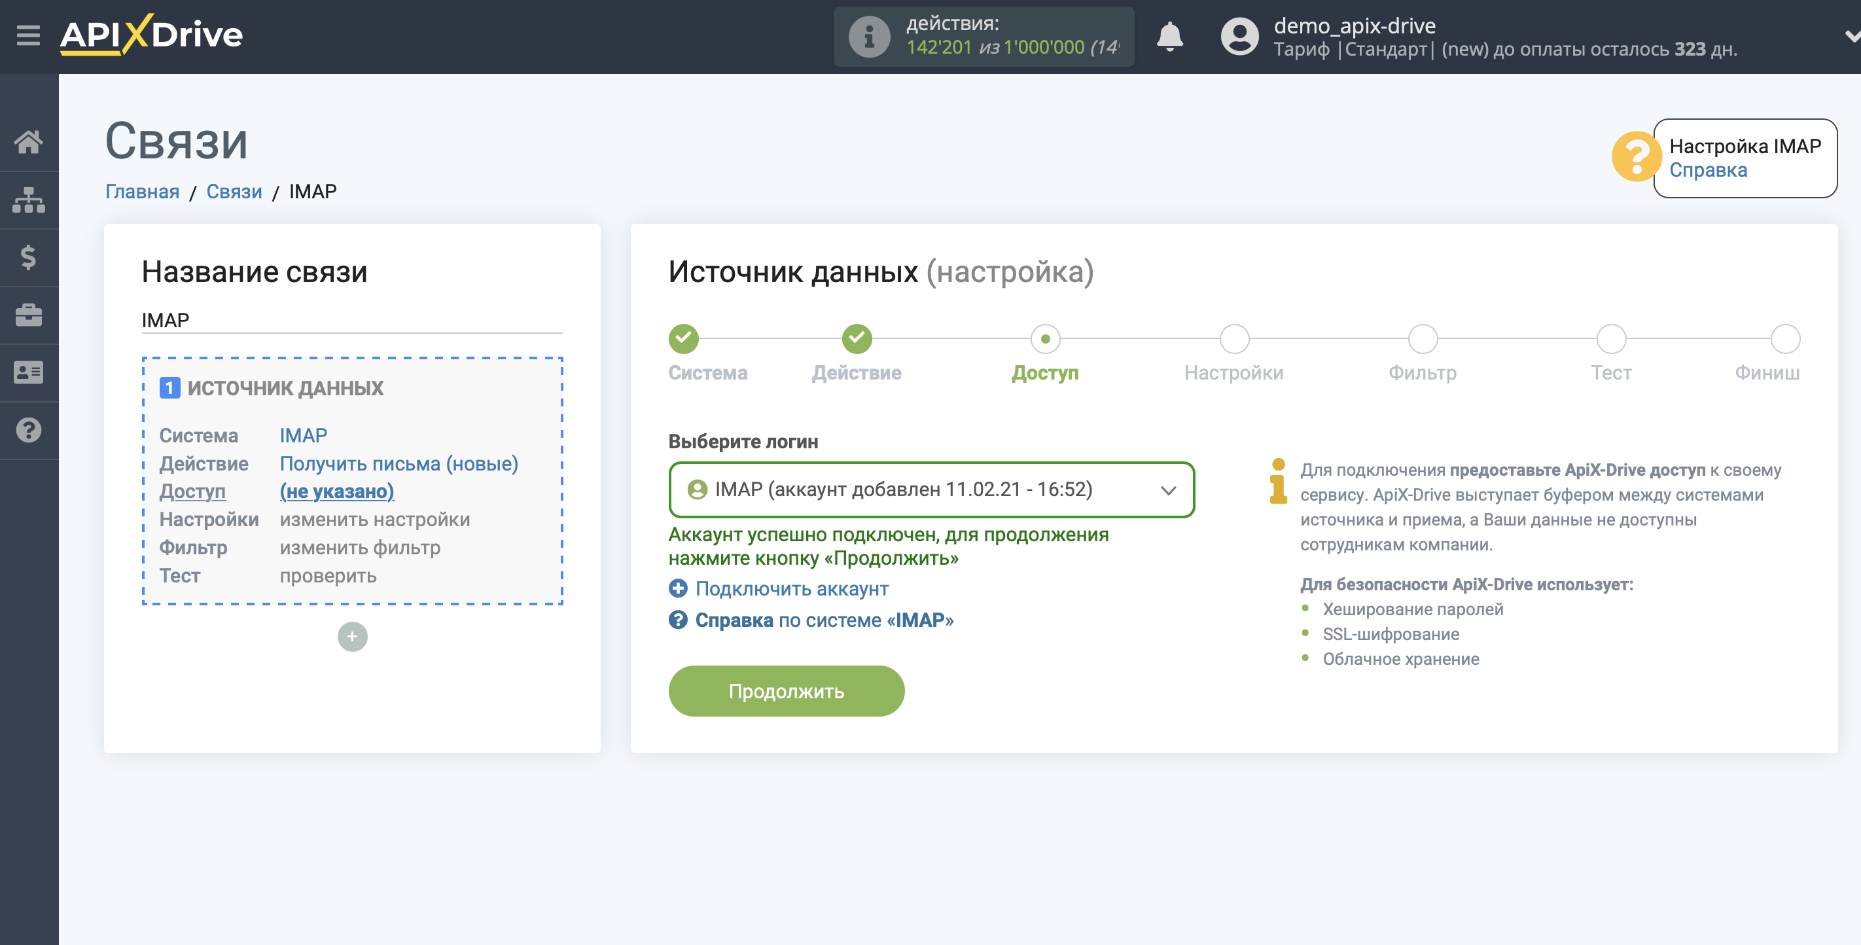This screenshot has height=945, width=1861.
Task: Edit the connection name field IMAP
Action: click(x=352, y=320)
